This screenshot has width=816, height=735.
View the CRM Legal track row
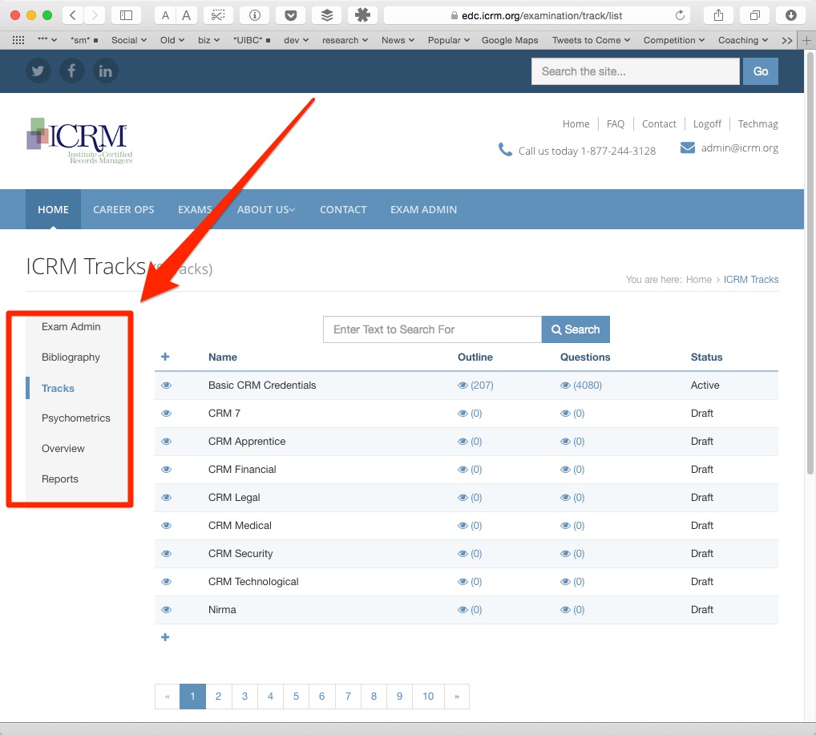(166, 498)
